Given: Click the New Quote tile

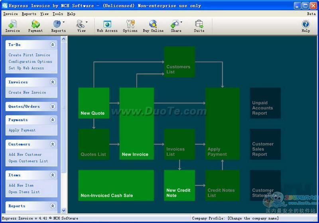Looking at the screenshot, I should pos(94,103).
